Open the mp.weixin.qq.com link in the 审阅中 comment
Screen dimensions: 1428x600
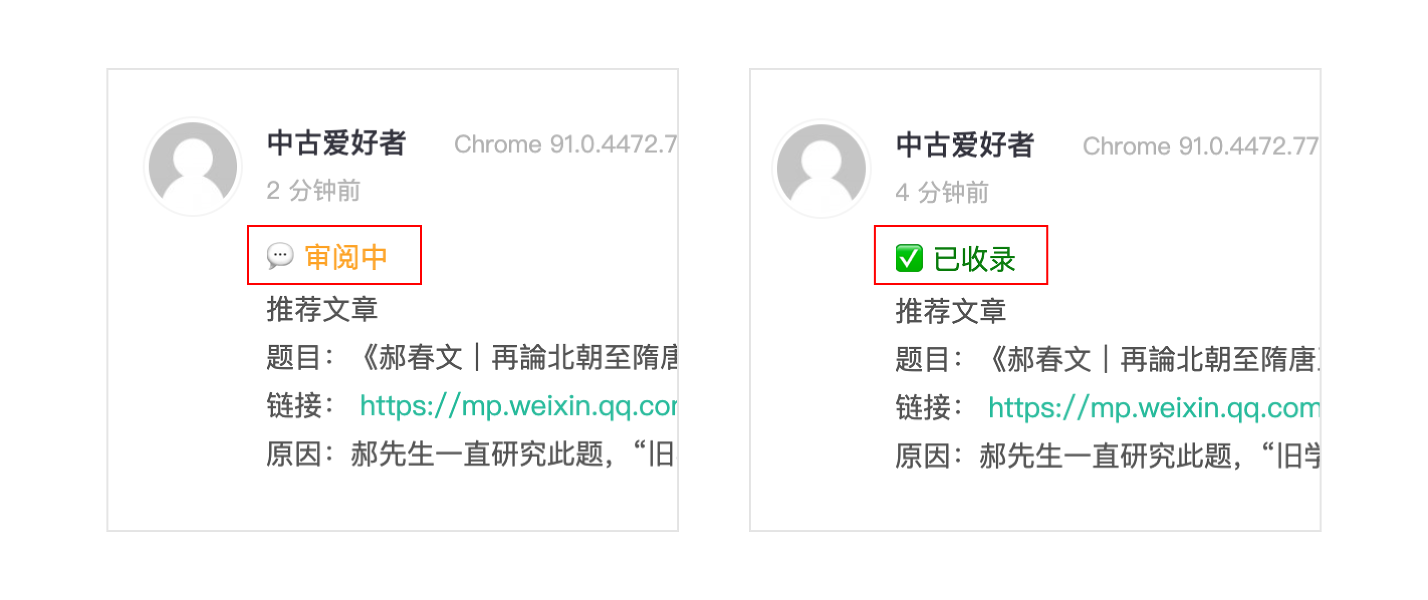pos(518,406)
